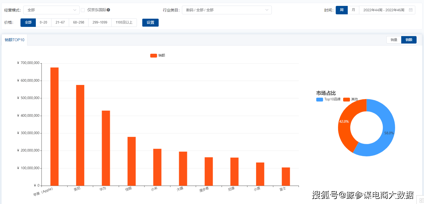The width and height of the screenshot is (424, 204).
Task: Select the 1100及以上 price range
Action: pyautogui.click(x=124, y=23)
